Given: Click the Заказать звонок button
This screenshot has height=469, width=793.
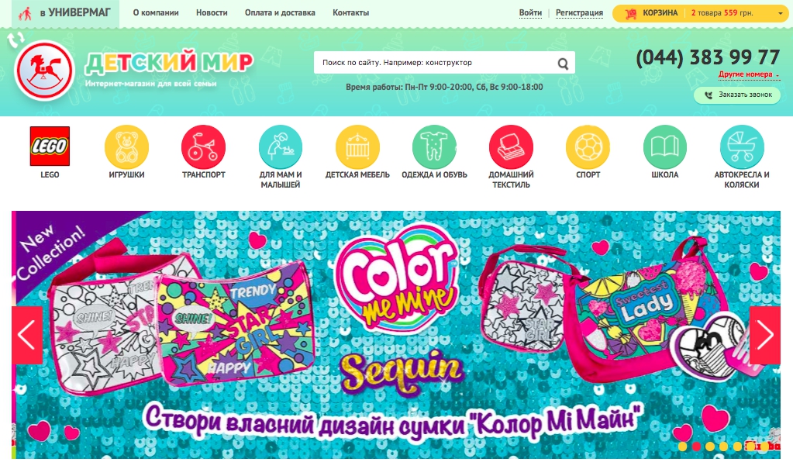Looking at the screenshot, I should click(x=737, y=95).
